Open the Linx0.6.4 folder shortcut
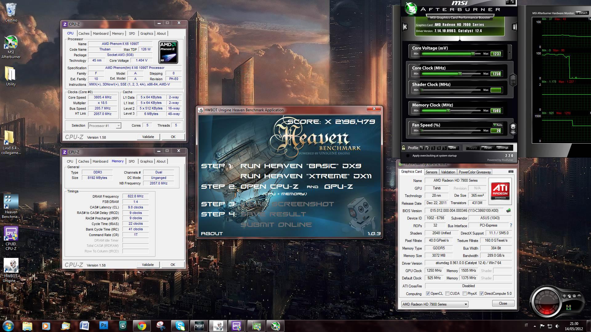This screenshot has height=332, width=591. [11, 142]
